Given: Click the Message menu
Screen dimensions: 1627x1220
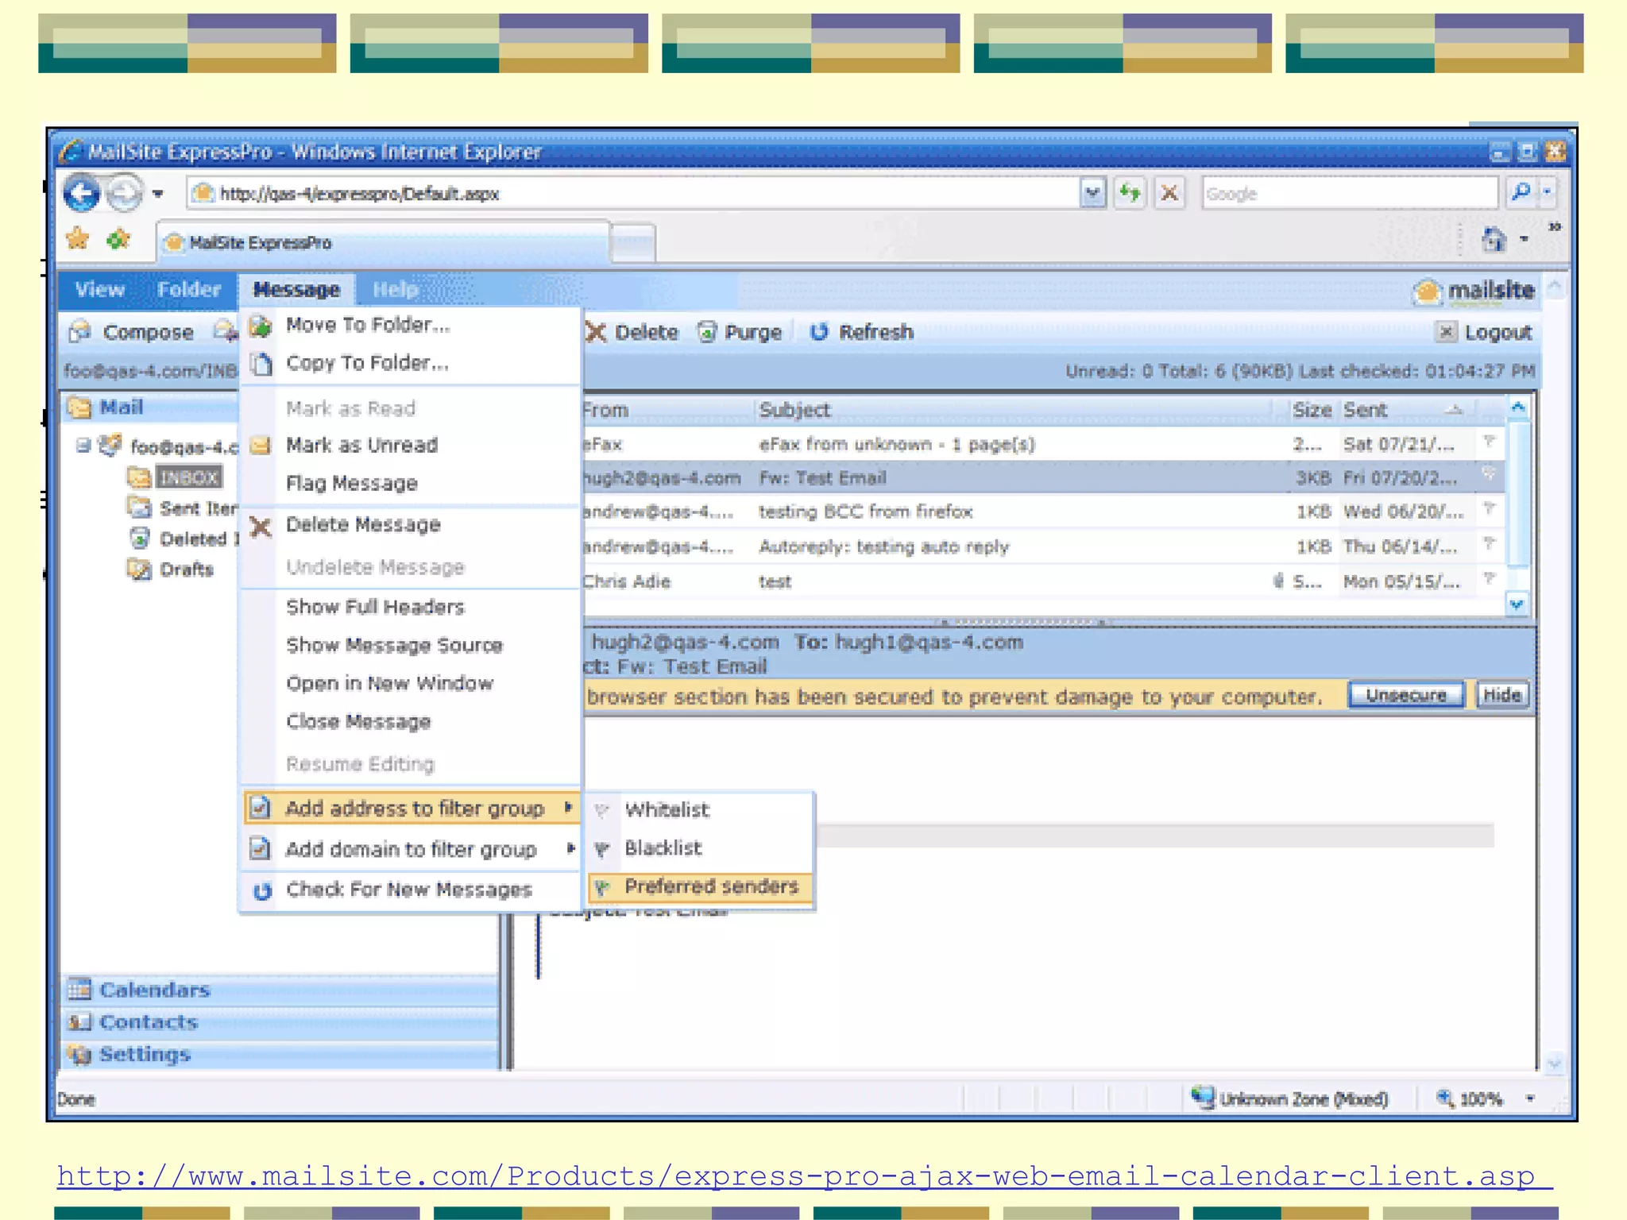Looking at the screenshot, I should [x=296, y=290].
